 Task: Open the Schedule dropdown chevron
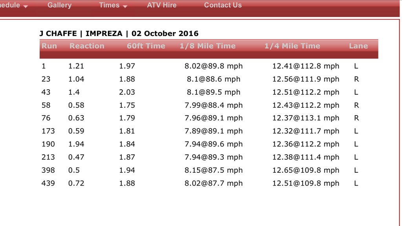click(25, 5)
